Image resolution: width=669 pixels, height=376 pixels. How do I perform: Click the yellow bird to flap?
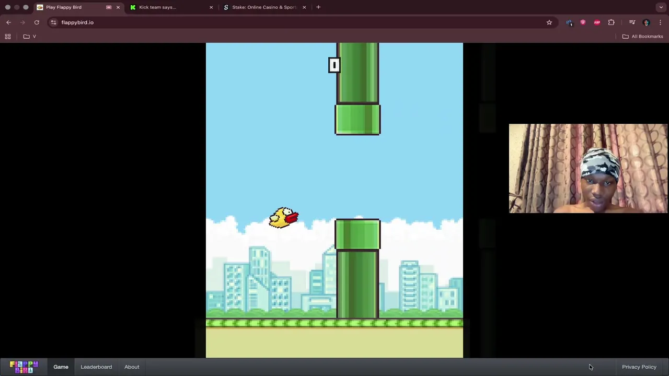(284, 218)
